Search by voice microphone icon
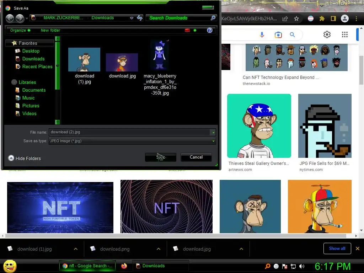Screen dimensions: 364x273 tap(262, 35)
